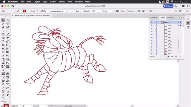Toggle eye icon of the selected path sublayer

[151, 25]
